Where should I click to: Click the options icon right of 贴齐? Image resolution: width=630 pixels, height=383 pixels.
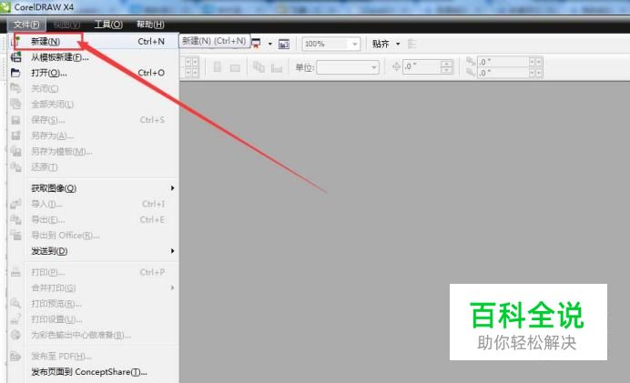tap(412, 44)
